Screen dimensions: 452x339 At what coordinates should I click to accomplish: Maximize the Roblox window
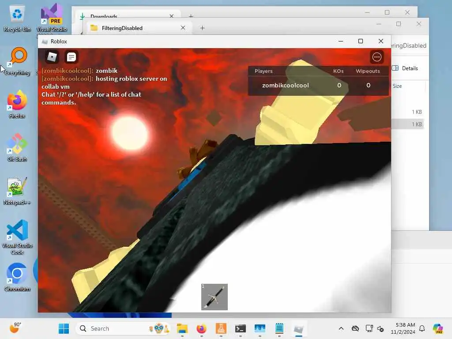point(360,41)
